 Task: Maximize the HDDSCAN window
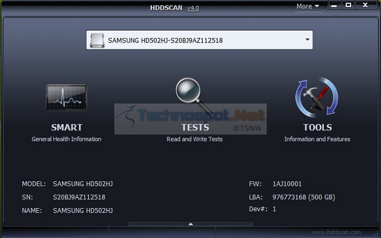click(348, 5)
